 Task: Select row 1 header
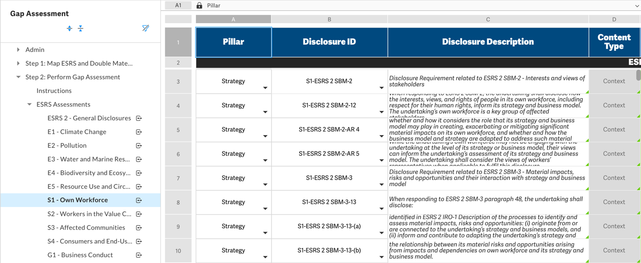click(178, 42)
